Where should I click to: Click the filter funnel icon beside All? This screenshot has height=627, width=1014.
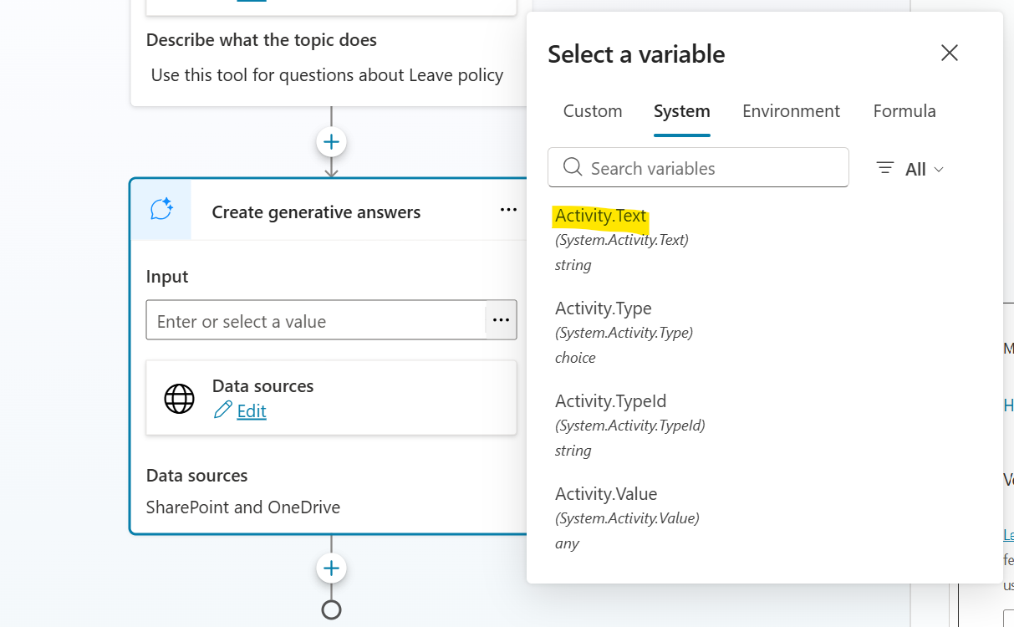tap(884, 168)
